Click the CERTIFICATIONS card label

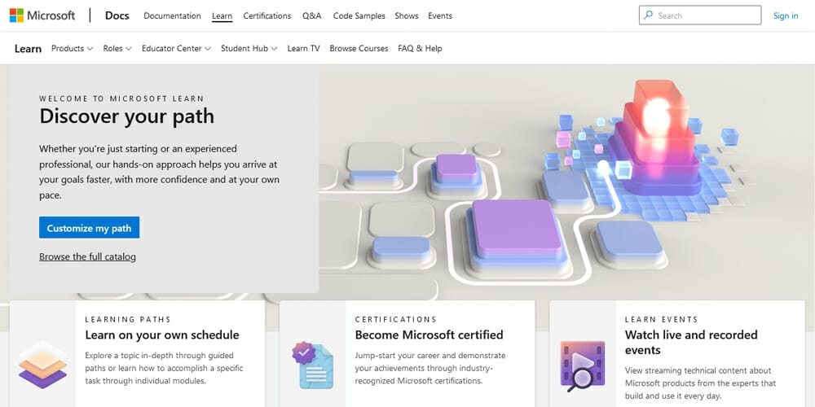[396, 319]
